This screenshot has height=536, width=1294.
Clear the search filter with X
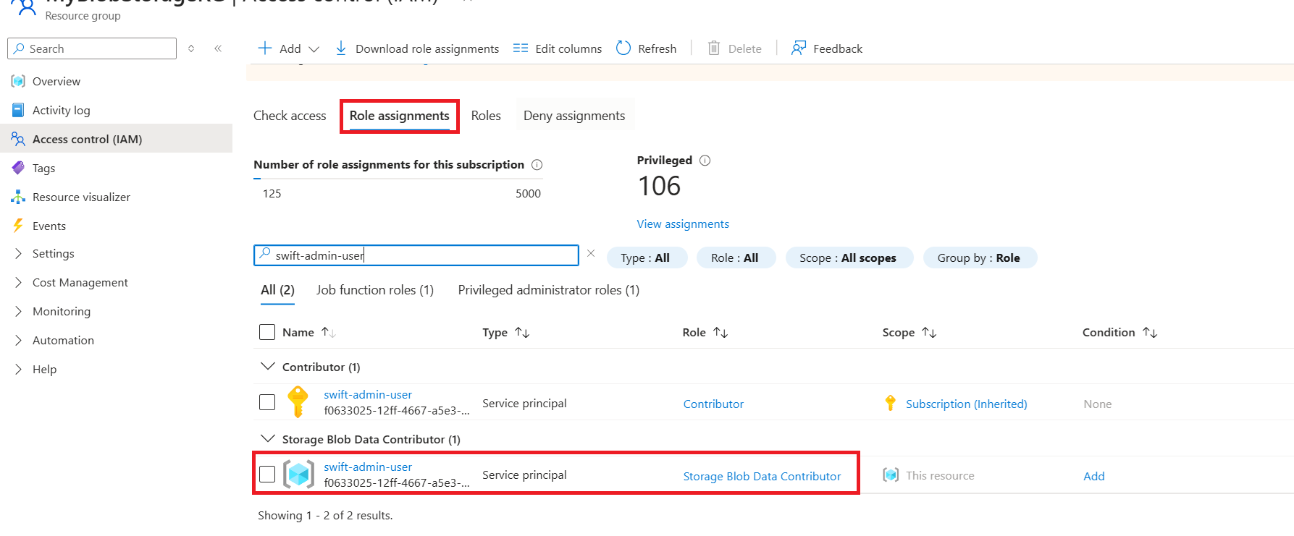pyautogui.click(x=591, y=253)
